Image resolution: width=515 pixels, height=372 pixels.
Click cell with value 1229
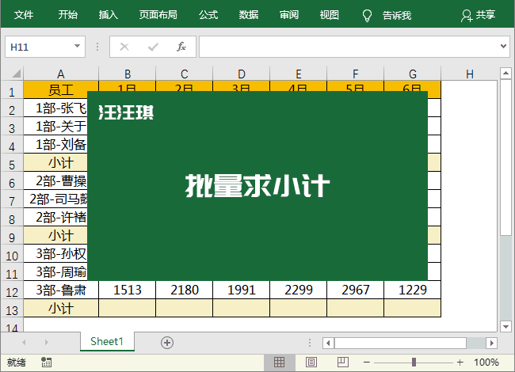[413, 290]
